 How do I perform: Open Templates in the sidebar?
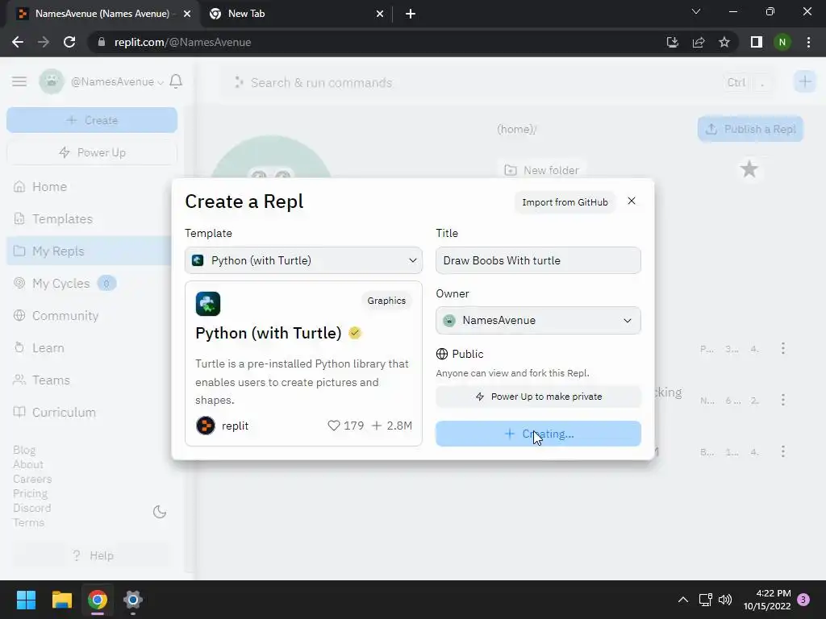click(52, 219)
